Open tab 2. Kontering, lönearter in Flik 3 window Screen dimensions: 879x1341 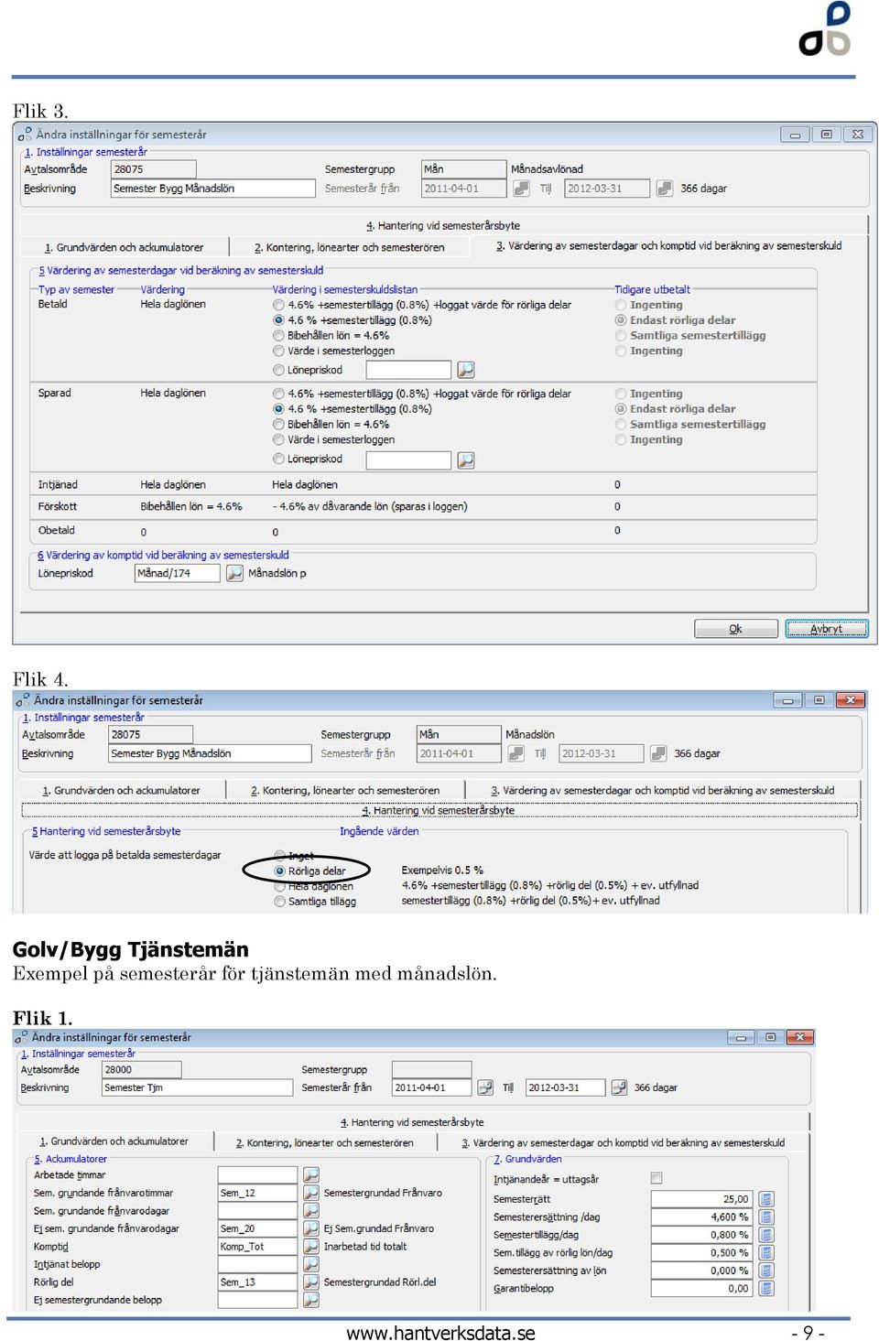pos(350,247)
